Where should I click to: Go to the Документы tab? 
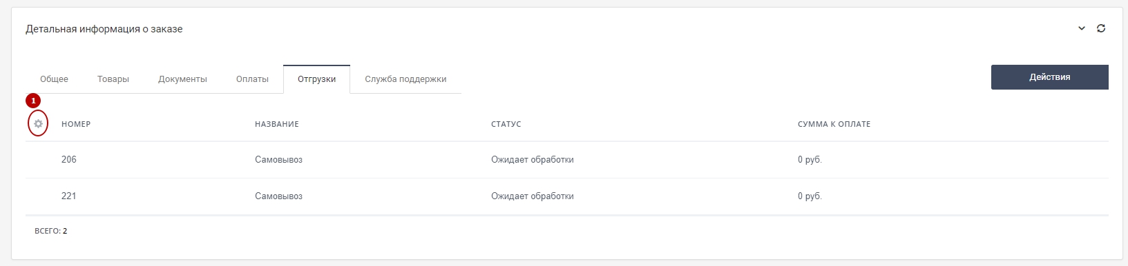point(182,79)
